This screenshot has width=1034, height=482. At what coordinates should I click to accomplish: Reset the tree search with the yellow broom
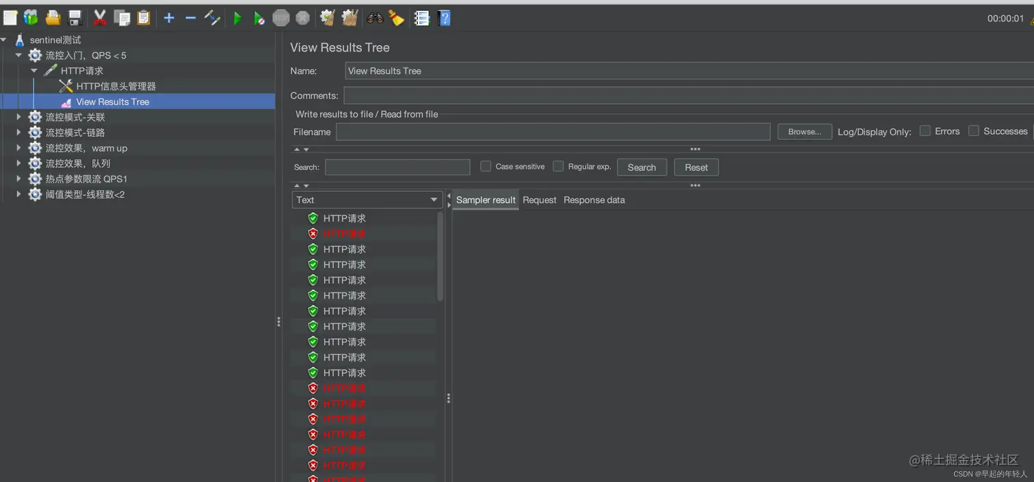pos(397,18)
